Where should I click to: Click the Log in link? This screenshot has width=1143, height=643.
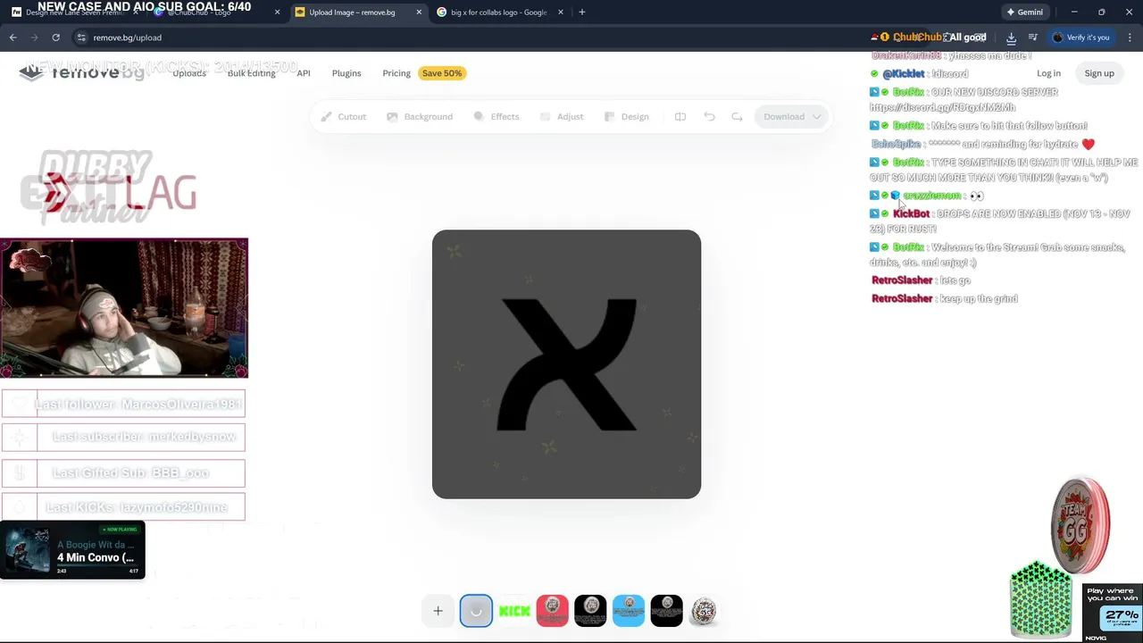1048,73
